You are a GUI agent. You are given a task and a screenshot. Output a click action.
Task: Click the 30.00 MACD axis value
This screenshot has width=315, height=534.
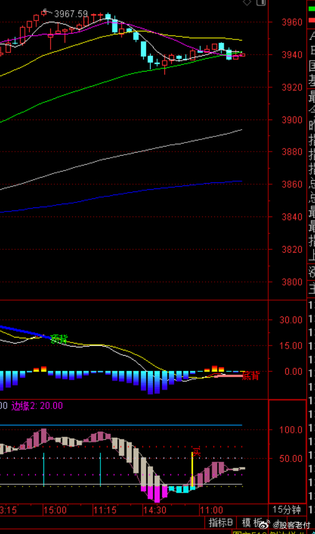coord(291,320)
